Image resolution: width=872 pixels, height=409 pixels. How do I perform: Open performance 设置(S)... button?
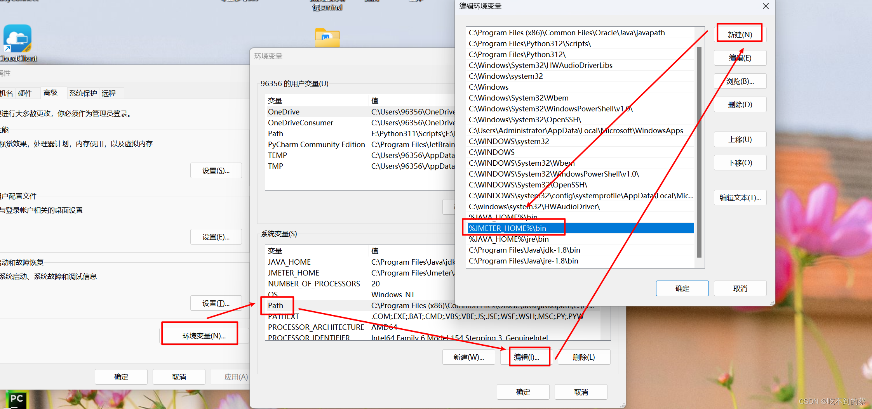216,170
